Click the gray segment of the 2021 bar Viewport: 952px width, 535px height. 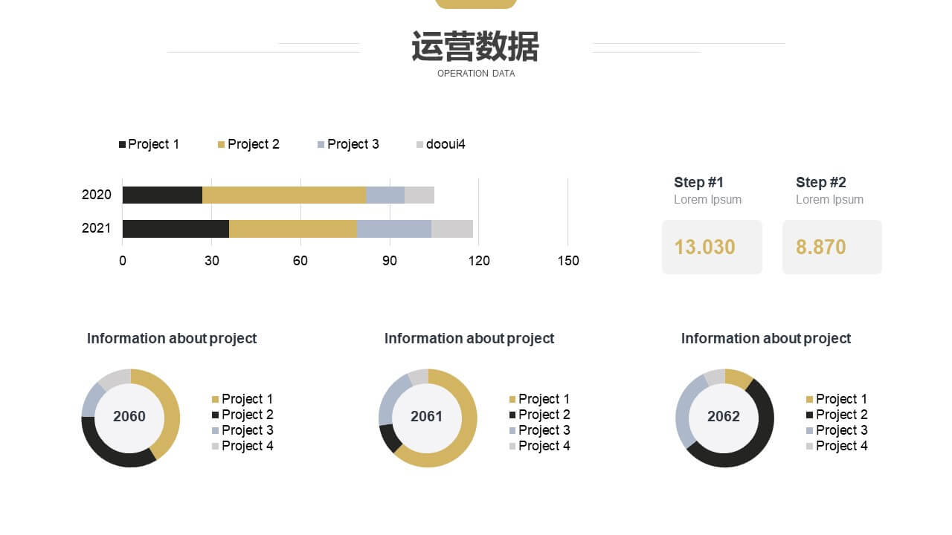[x=452, y=229]
